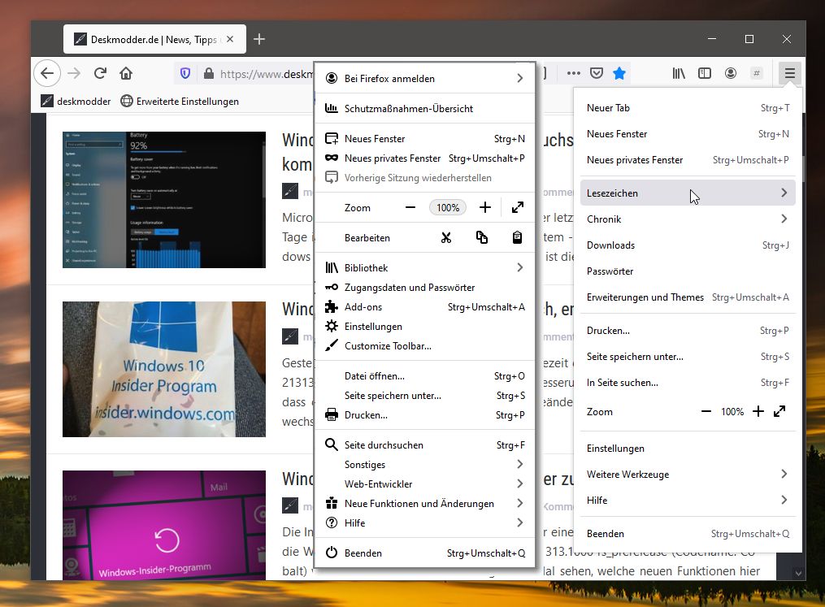Screen dimensions: 825x607
Task: Cut using scissors icon in Bearbeiten row
Action: pyautogui.click(x=446, y=238)
